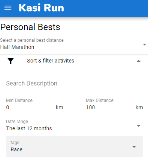Click the Personal Bests heading

30,27
